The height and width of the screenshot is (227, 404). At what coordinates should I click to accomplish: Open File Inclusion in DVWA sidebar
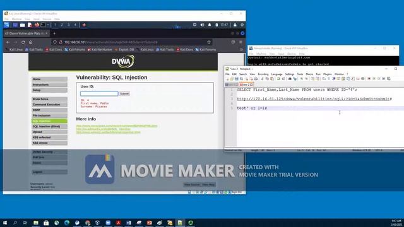(x=49, y=115)
